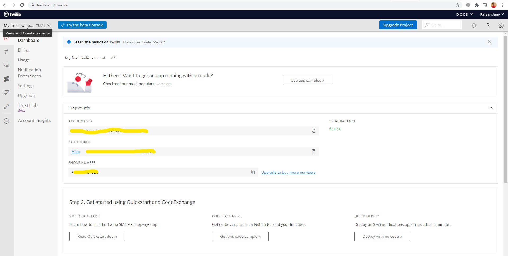Dismiss the Learn the basics banner
The height and width of the screenshot is (256, 508).
[489, 42]
